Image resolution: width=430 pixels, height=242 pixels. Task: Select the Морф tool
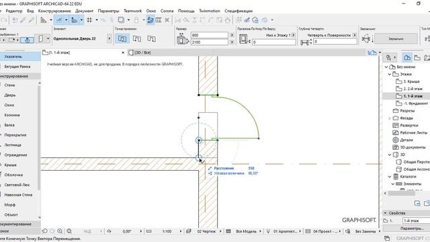(x=9, y=204)
